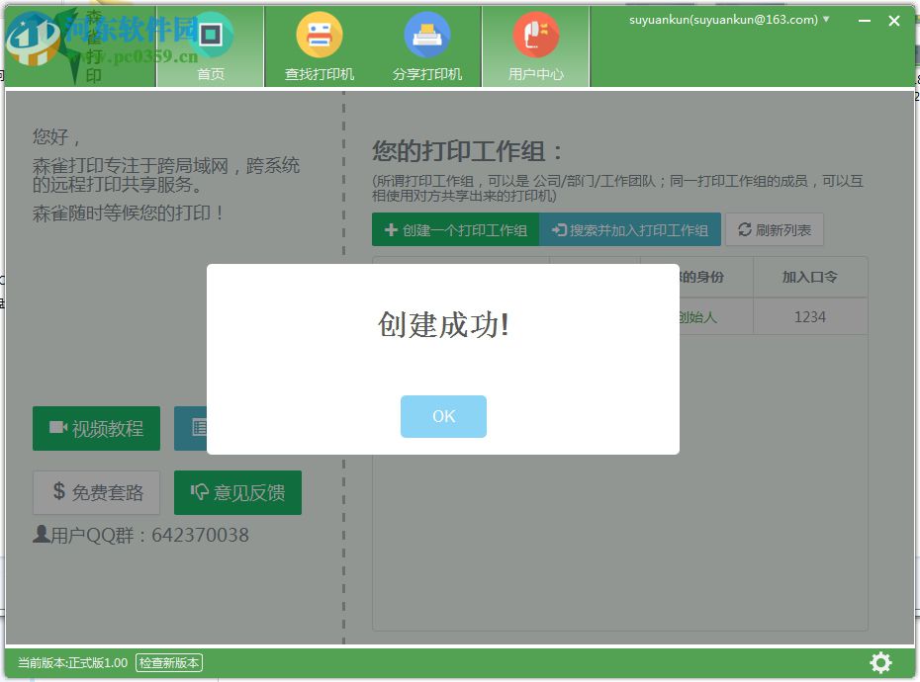Image resolution: width=920 pixels, height=682 pixels.
Task: Check for updates via 检查新版本
Action: [168, 663]
